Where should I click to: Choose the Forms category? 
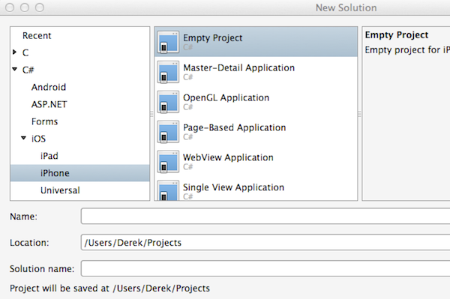(44, 121)
